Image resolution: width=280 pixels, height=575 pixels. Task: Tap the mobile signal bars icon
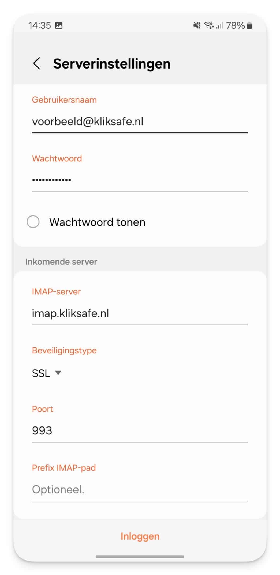pyautogui.click(x=220, y=25)
